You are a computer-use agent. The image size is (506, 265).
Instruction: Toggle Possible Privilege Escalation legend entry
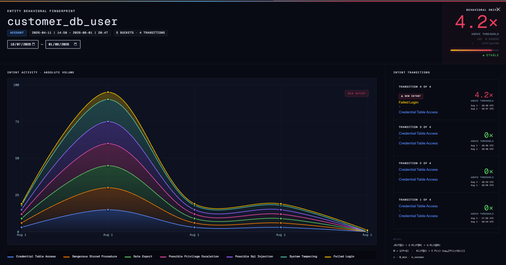[190, 256]
